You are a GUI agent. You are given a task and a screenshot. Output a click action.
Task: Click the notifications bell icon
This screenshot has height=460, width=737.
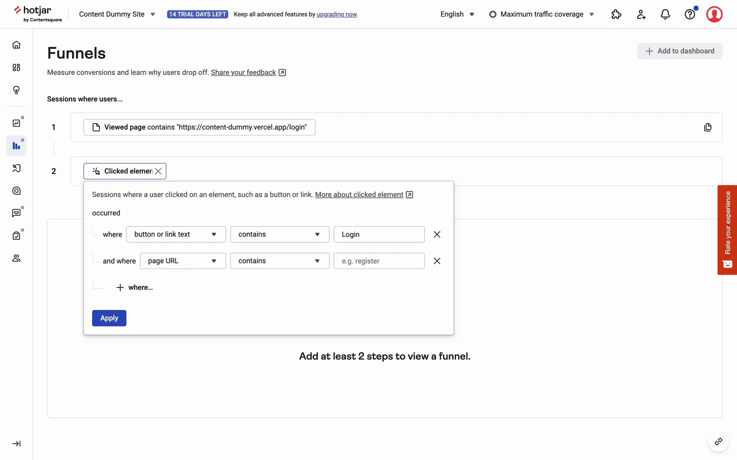pyautogui.click(x=665, y=15)
